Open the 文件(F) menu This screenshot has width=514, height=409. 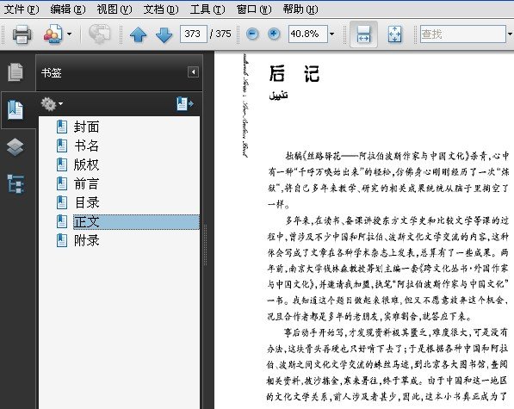click(x=22, y=9)
